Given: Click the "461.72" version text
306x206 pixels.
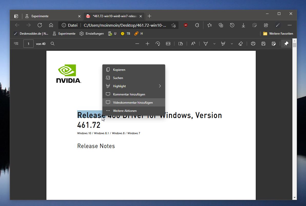Looking at the screenshot, I should 89,125.
